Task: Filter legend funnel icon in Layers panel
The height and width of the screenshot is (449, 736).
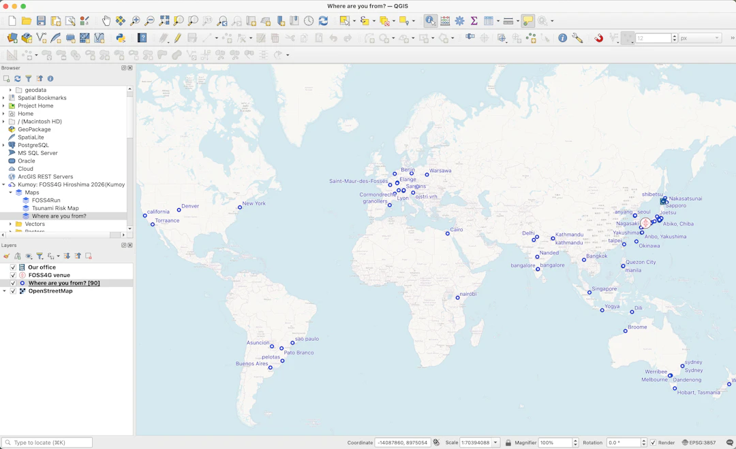Action: click(40, 256)
